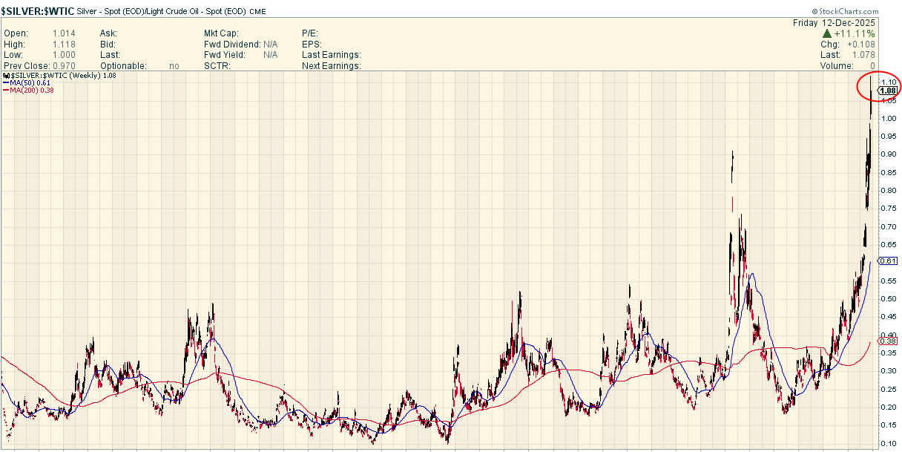Screen dimensions: 902x452
Task: Click the High value 1.118
Action: [64, 45]
